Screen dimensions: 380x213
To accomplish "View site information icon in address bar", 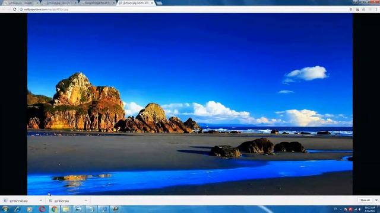I will [21, 9].
